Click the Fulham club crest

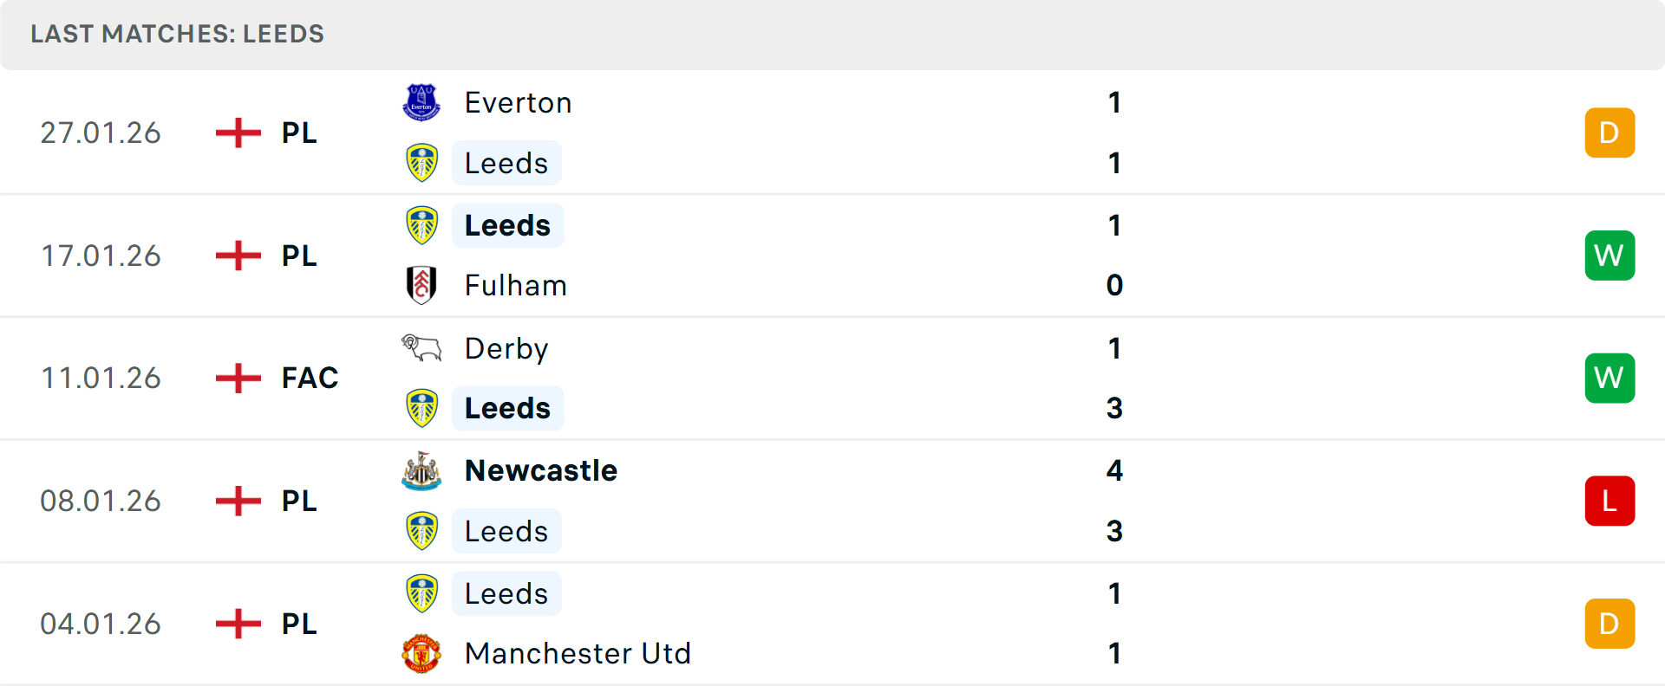coord(421,285)
